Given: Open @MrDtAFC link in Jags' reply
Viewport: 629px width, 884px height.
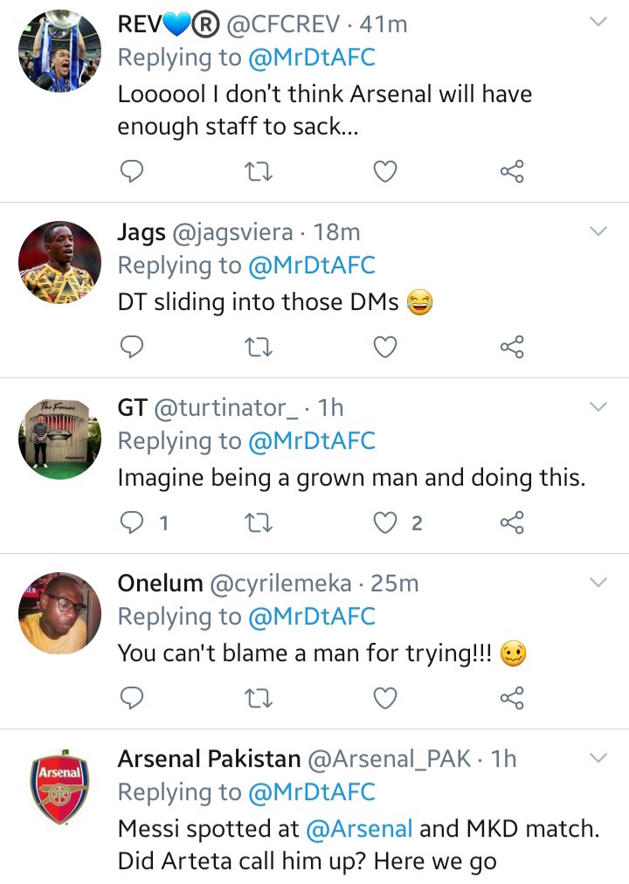Looking at the screenshot, I should [312, 266].
